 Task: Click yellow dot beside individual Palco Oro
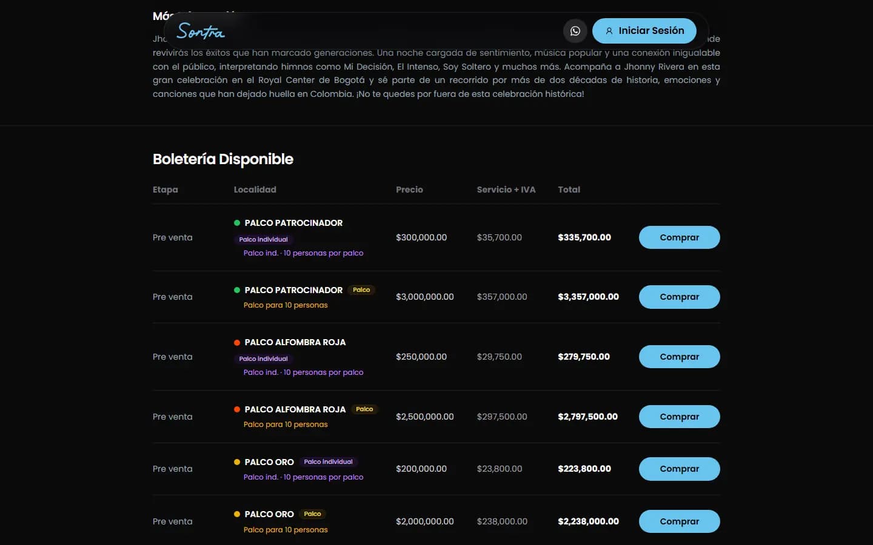pyautogui.click(x=237, y=462)
